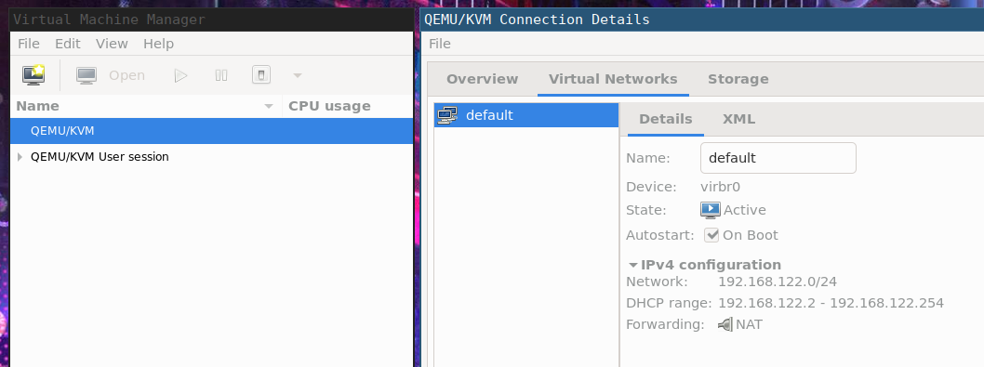Open the View menu

pyautogui.click(x=112, y=44)
